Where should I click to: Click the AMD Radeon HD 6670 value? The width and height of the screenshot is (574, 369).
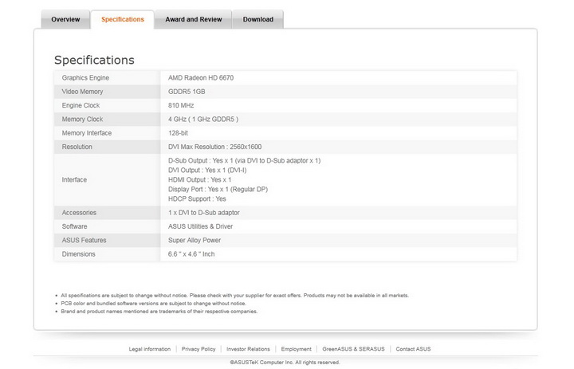[201, 77]
